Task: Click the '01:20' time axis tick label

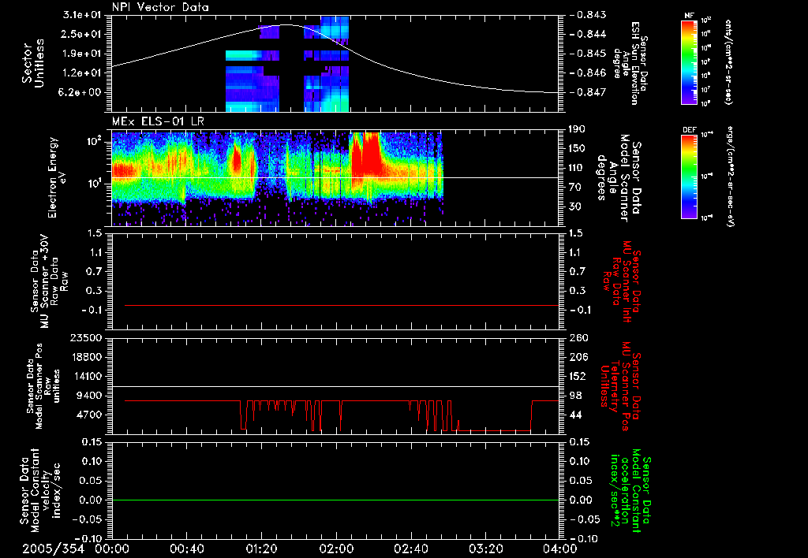Action: pos(261,549)
